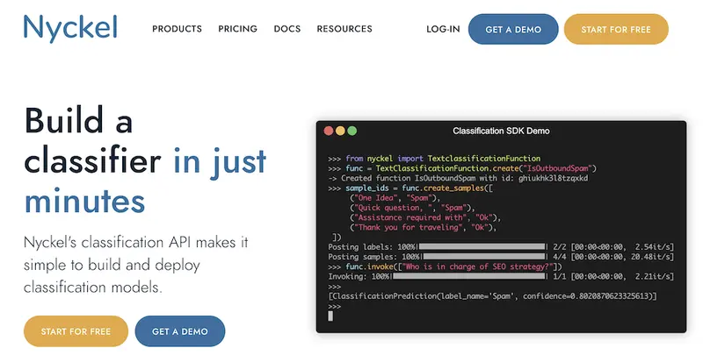The width and height of the screenshot is (703, 362).
Task: Click the header Get a Demo button
Action: tap(513, 29)
